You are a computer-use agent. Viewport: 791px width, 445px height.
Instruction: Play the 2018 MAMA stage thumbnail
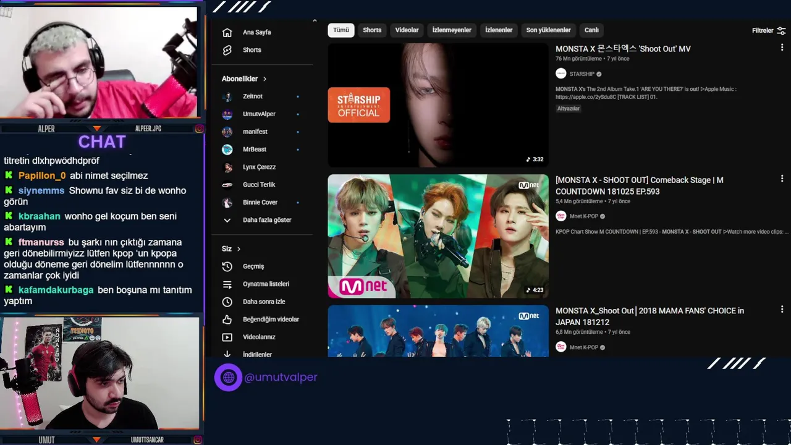(x=438, y=331)
